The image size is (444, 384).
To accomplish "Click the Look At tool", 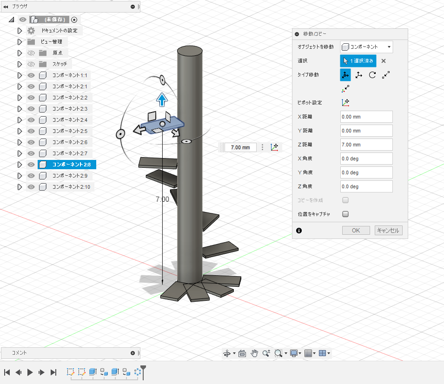I will tap(242, 353).
